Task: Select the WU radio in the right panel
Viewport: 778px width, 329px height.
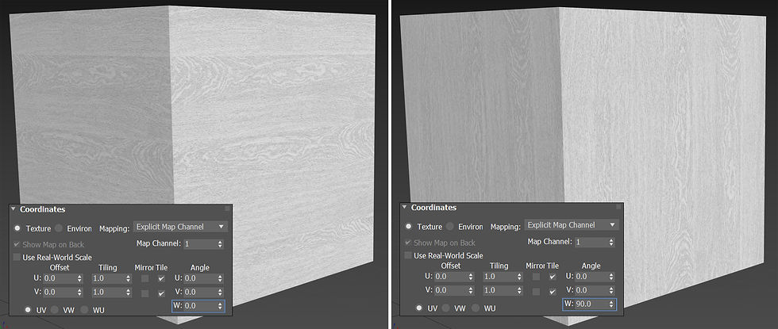Action: (x=476, y=308)
